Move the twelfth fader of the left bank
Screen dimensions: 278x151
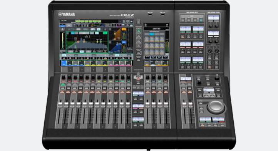click(128, 103)
